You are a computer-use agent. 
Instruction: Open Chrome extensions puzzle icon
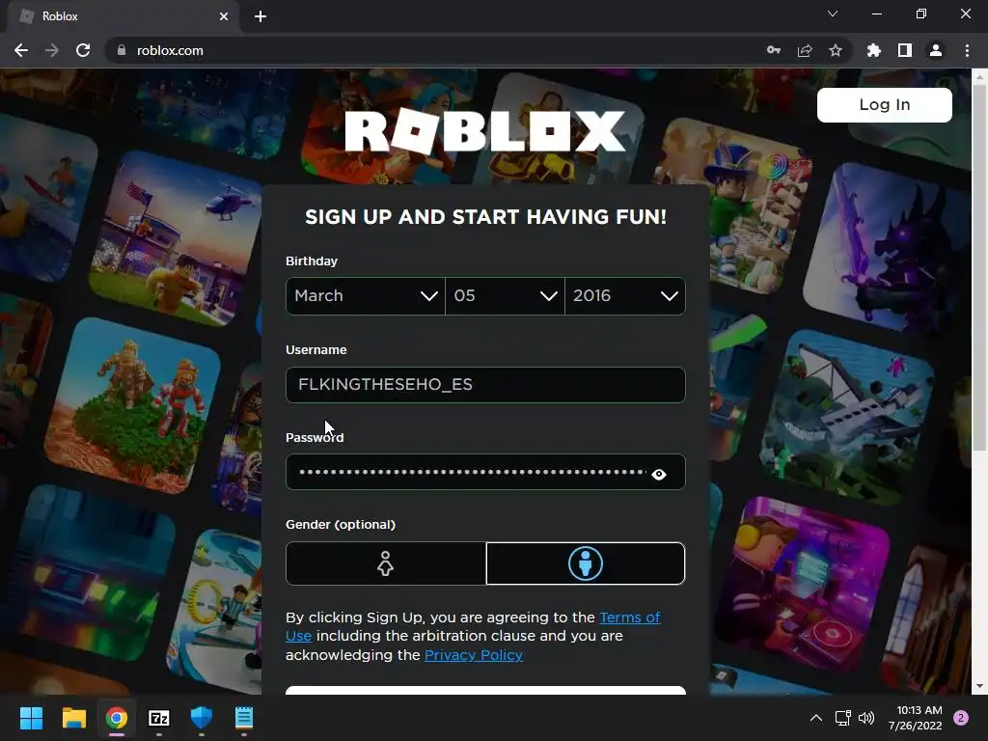(x=874, y=50)
